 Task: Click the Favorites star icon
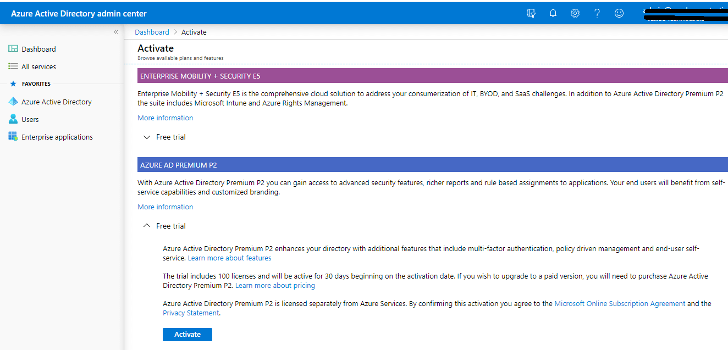tap(13, 84)
